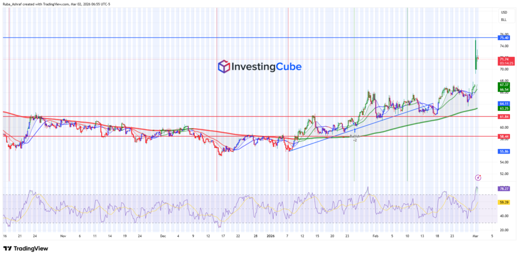Select the BLL unit label
Image resolution: width=519 pixels, height=257 pixels.
(504, 20)
